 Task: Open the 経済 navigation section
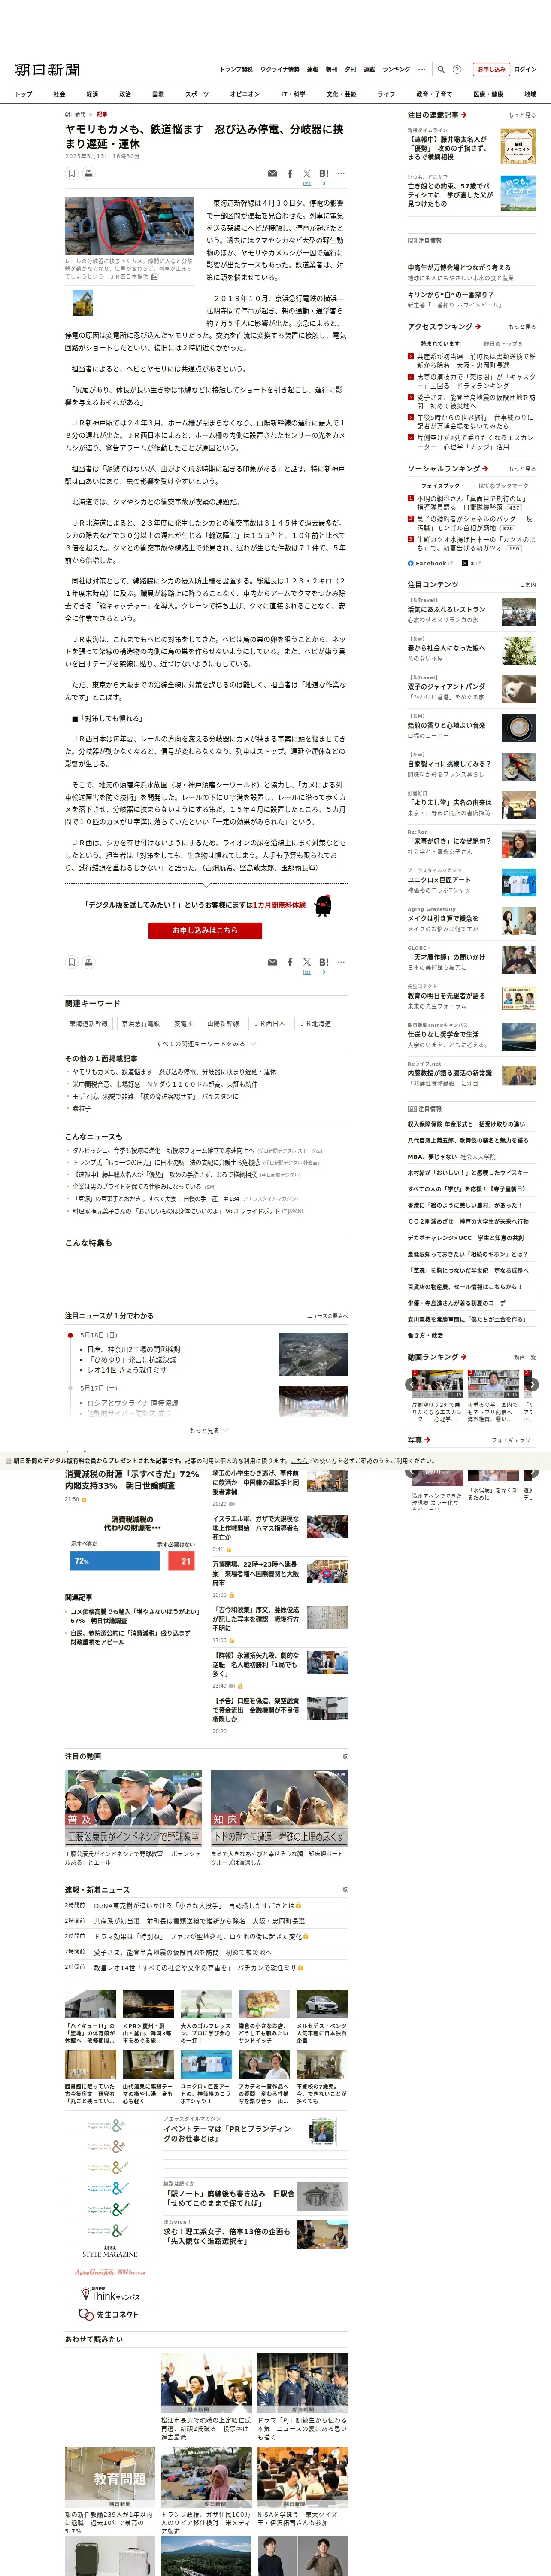pyautogui.click(x=92, y=94)
